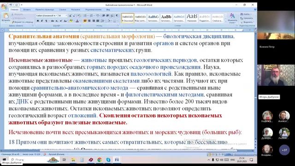This screenshot has width=295, height=166.
Task: Follow the ДНК hyperlink in text
Action: click(x=22, y=101)
